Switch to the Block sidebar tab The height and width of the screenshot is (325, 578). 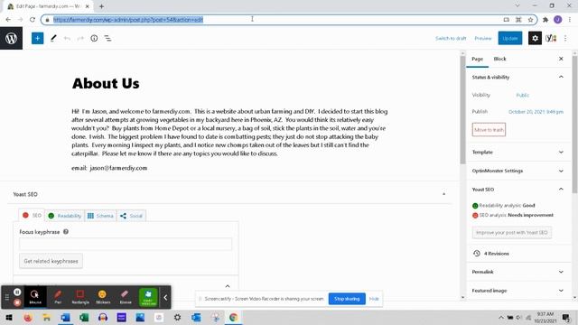[499, 59]
